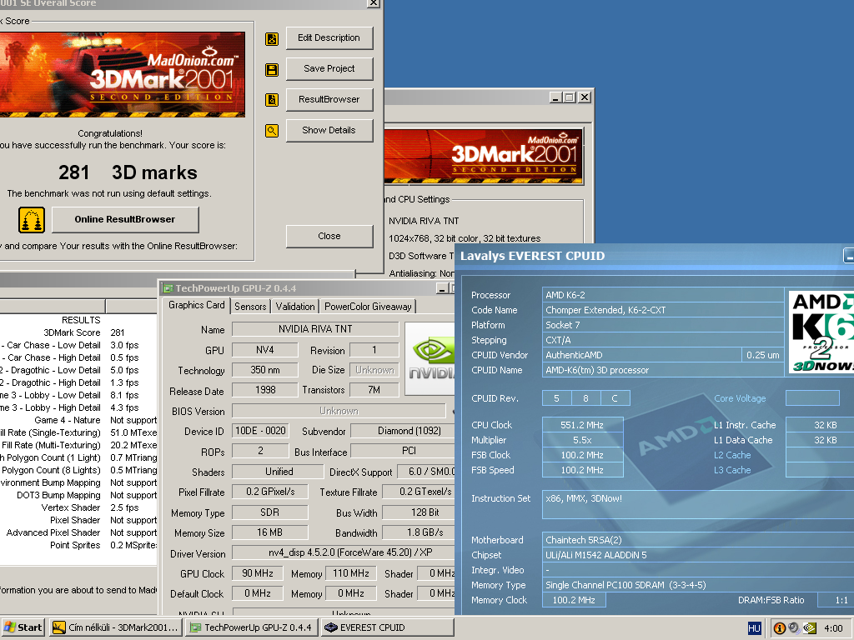
Task: Click the Memory Clock value 100.2 MHz
Action: [x=574, y=600]
